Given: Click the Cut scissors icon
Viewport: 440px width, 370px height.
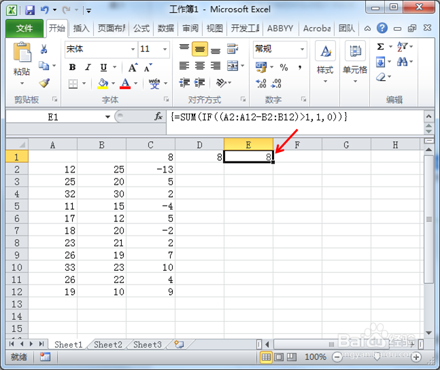Looking at the screenshot, I should [x=44, y=49].
